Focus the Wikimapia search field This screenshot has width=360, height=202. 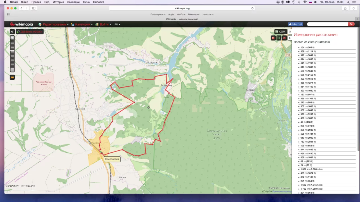pyautogui.click(x=327, y=24)
